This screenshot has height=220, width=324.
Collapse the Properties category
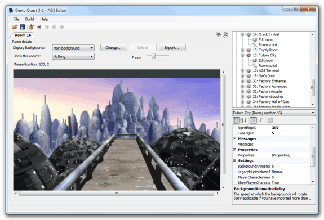tap(234, 150)
